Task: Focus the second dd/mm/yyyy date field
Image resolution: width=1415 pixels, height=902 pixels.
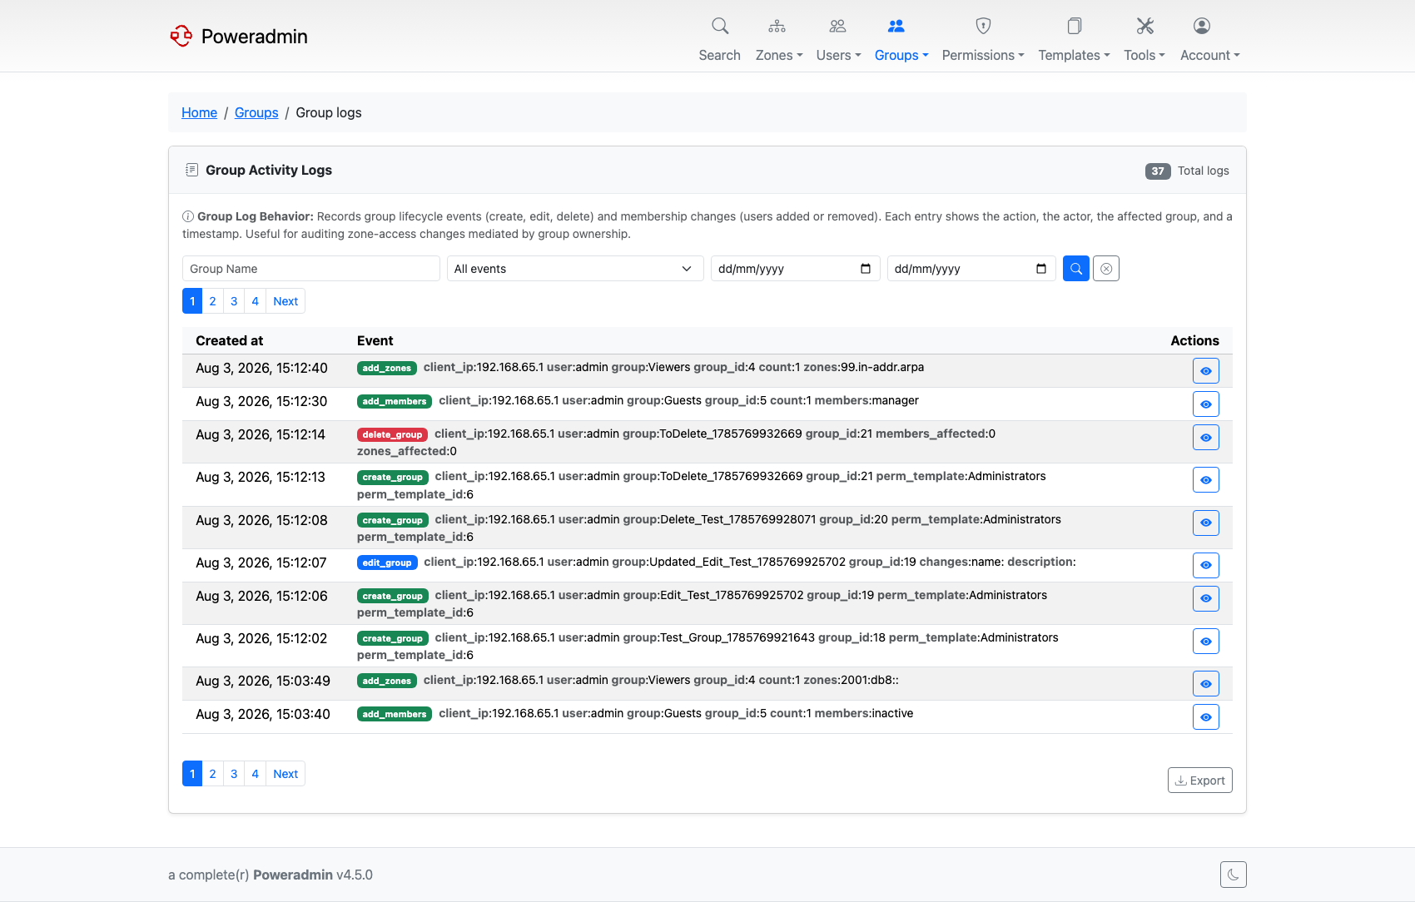Action: 971,269
